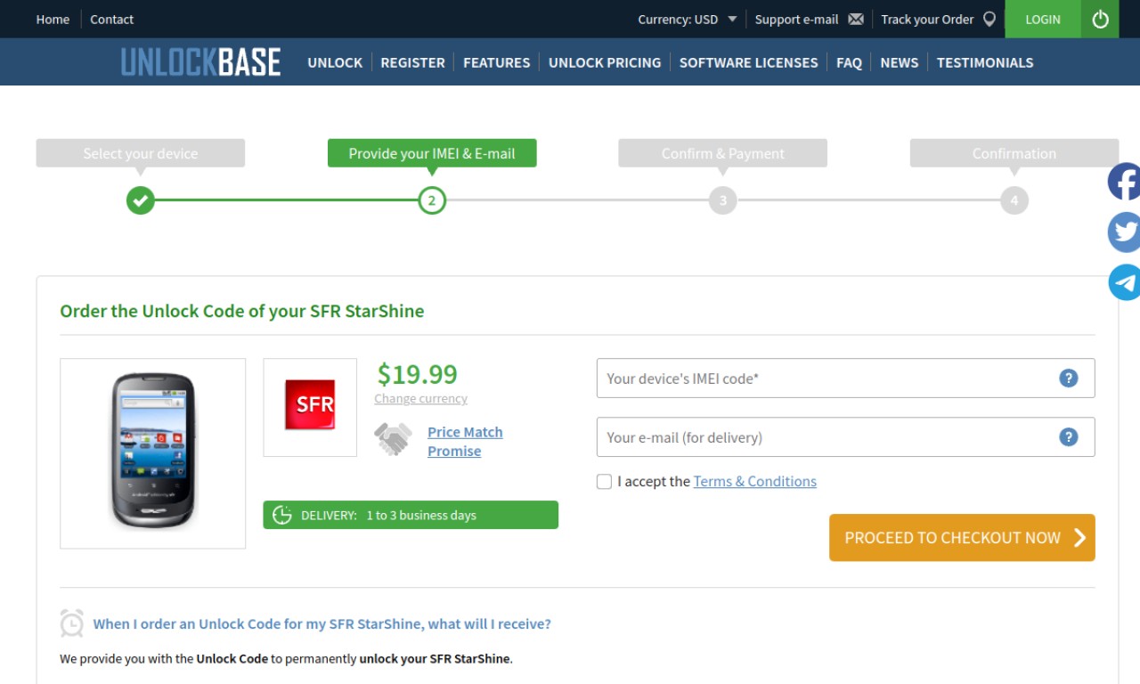Open the FAQ page
Viewport: 1140px width, 684px height.
click(x=849, y=62)
